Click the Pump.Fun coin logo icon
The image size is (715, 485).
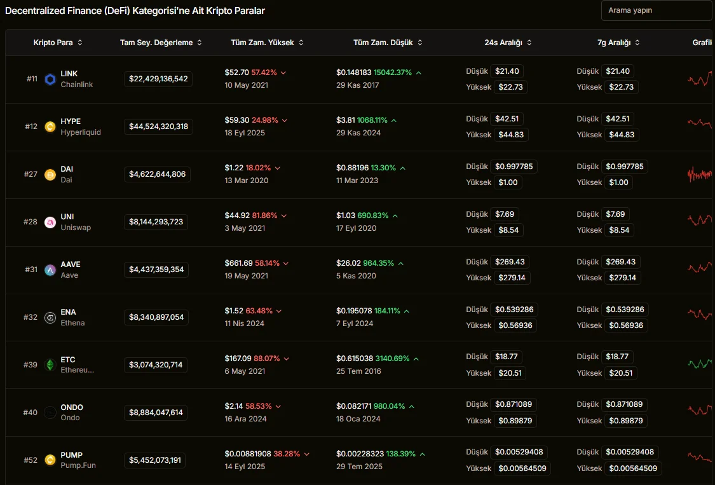pyautogui.click(x=50, y=460)
